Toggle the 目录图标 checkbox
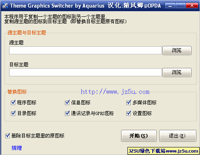This screenshot has height=155, width=200. pos(13,113)
